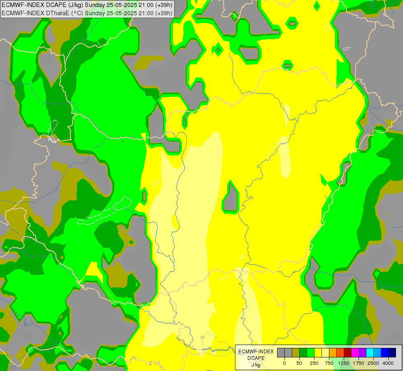Click the ECMWF-INDEX DThetaE (°C) title line
The image size is (403, 371).
point(87,13)
